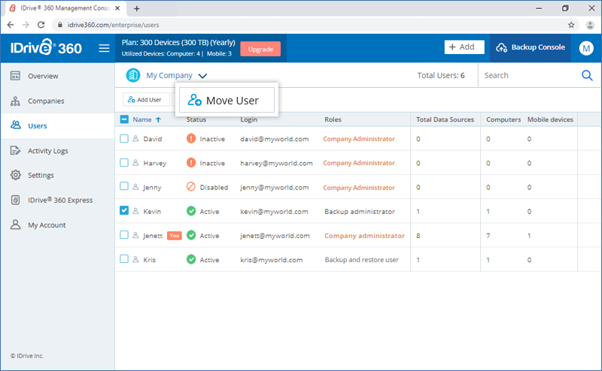Click the You badge next to Jenett
Screen dimensions: 602x371
tap(175, 235)
